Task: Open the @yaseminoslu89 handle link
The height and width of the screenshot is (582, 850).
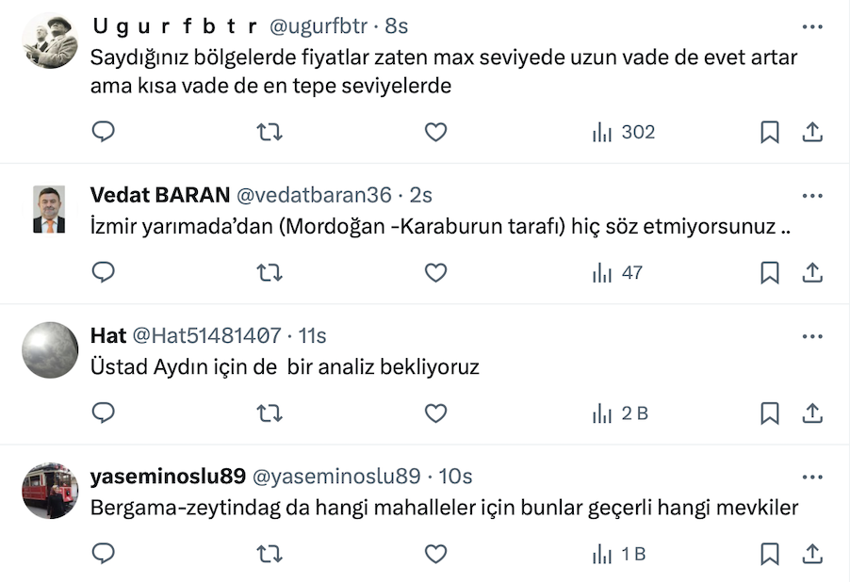Action: (335, 477)
